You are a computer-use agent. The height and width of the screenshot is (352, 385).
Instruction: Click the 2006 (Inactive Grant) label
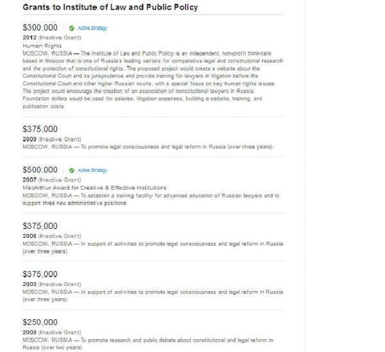tap(51, 235)
